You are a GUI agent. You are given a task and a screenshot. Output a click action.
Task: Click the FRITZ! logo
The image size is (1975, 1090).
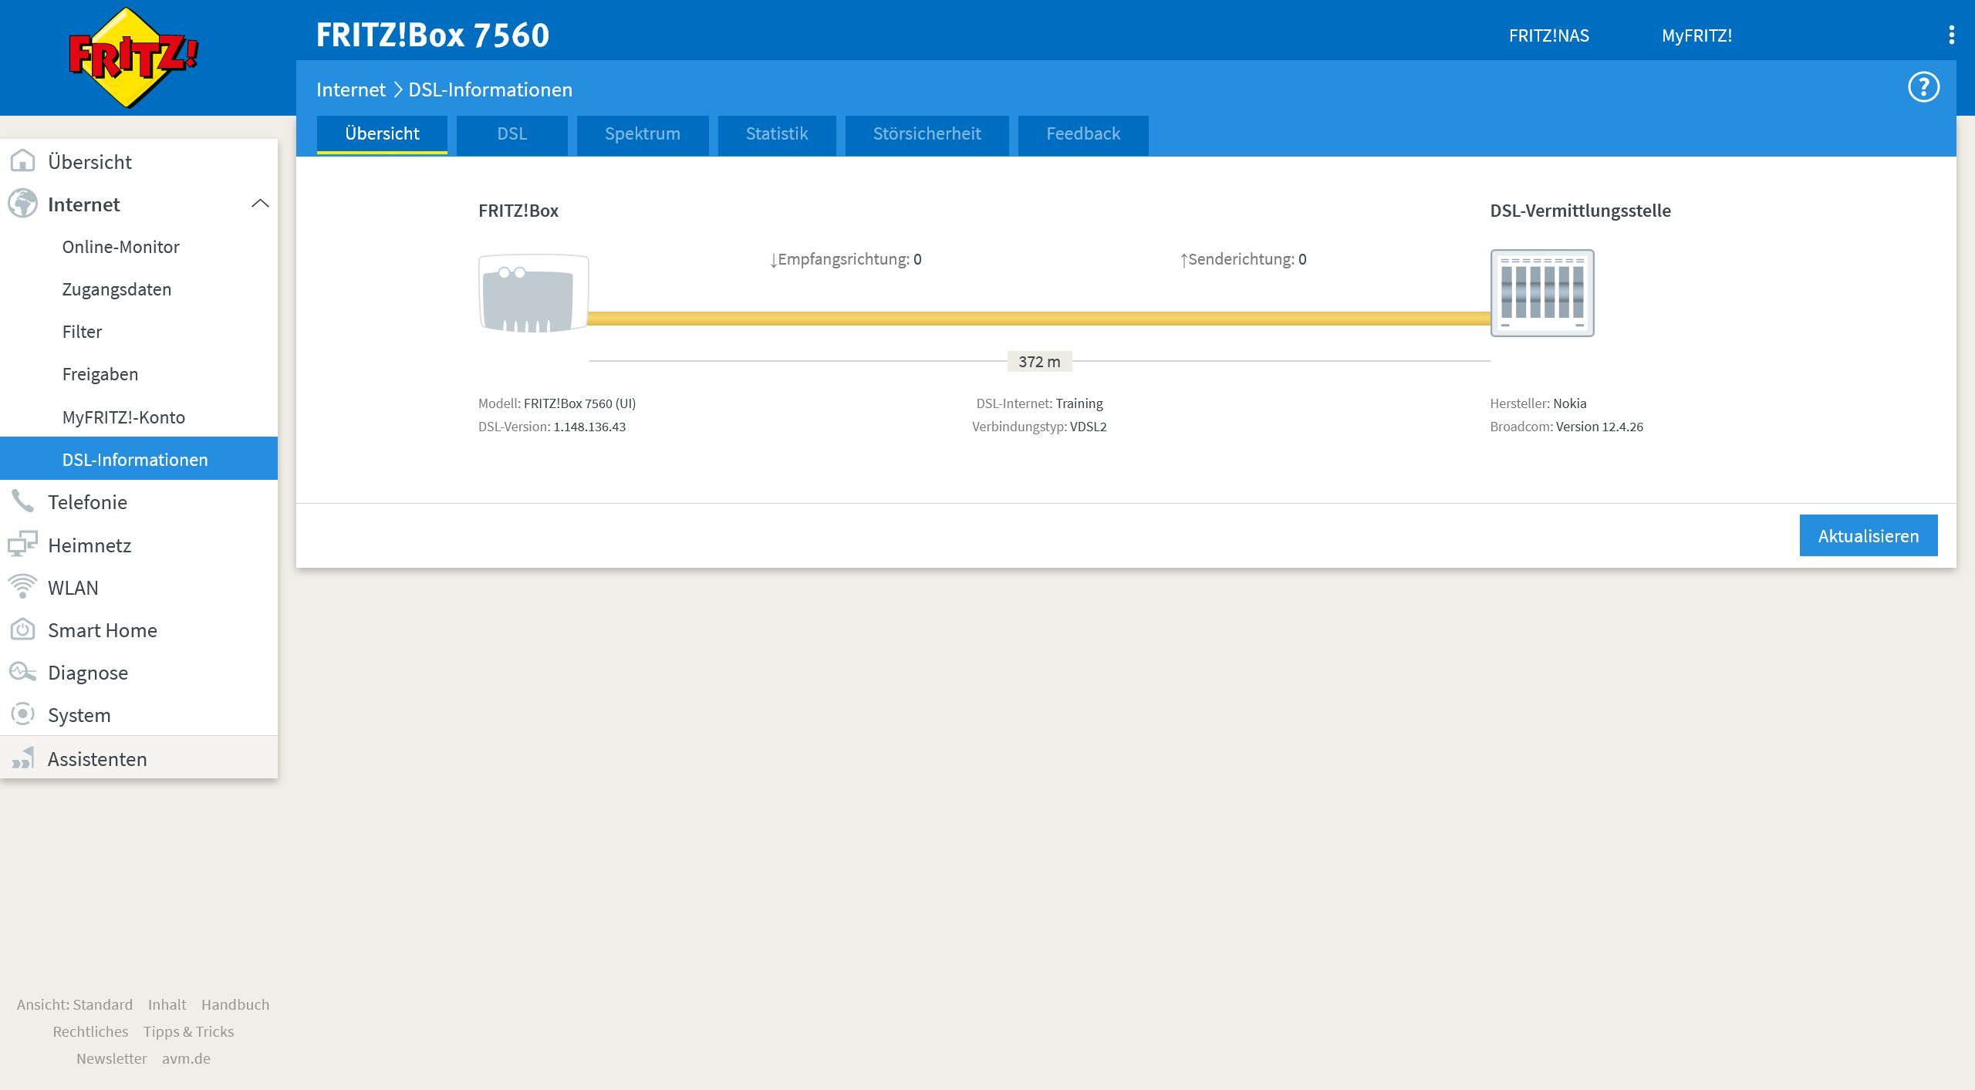click(x=133, y=58)
